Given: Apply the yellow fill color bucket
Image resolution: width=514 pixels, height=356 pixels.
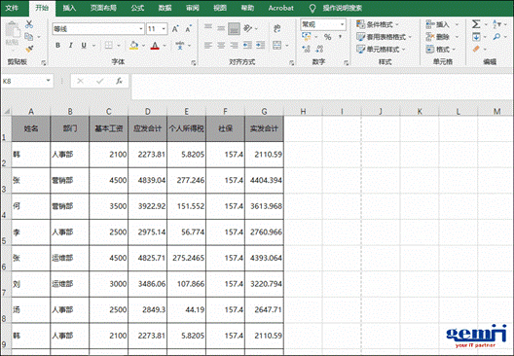Looking at the screenshot, I should point(133,46).
